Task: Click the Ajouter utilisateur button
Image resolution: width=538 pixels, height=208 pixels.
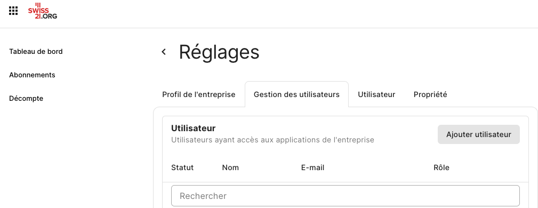Action: pos(479,134)
